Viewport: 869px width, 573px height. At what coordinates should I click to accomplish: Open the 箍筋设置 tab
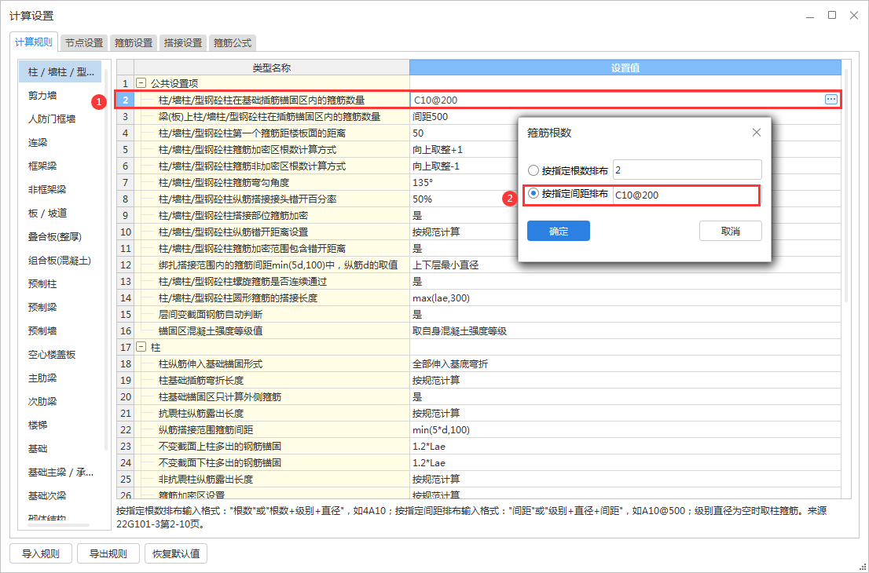(x=134, y=42)
